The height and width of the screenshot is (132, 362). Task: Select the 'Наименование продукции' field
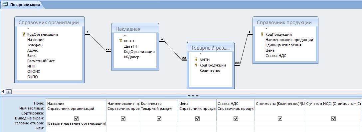pos(289,40)
